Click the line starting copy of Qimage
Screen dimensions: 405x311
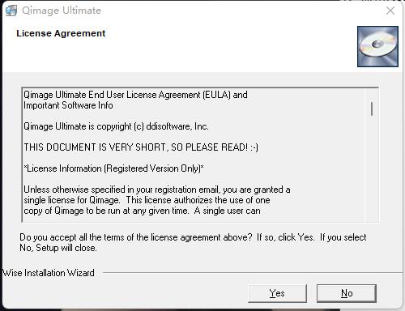[142, 211]
